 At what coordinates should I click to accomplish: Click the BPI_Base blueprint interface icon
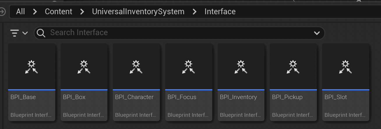31,67
